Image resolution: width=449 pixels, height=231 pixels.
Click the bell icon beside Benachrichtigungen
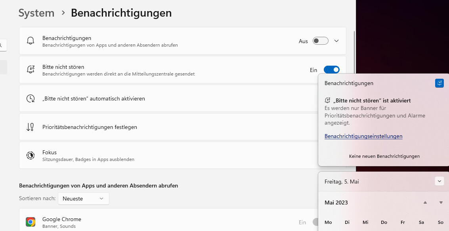tap(31, 41)
